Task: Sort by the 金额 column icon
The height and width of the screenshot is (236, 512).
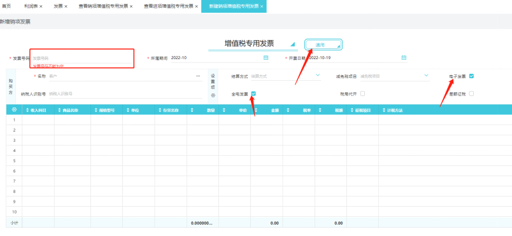Action: (x=256, y=111)
